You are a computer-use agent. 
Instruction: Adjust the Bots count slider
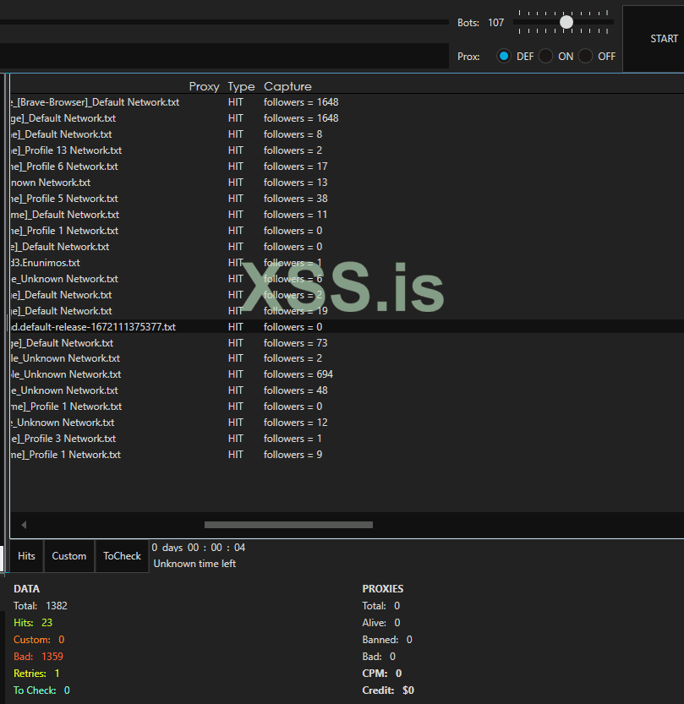[566, 21]
